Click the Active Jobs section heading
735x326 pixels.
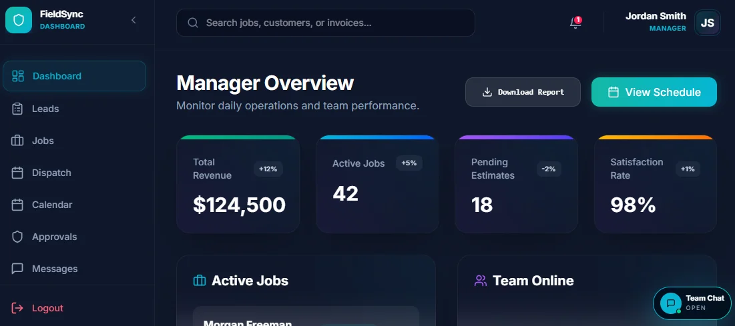pos(250,281)
